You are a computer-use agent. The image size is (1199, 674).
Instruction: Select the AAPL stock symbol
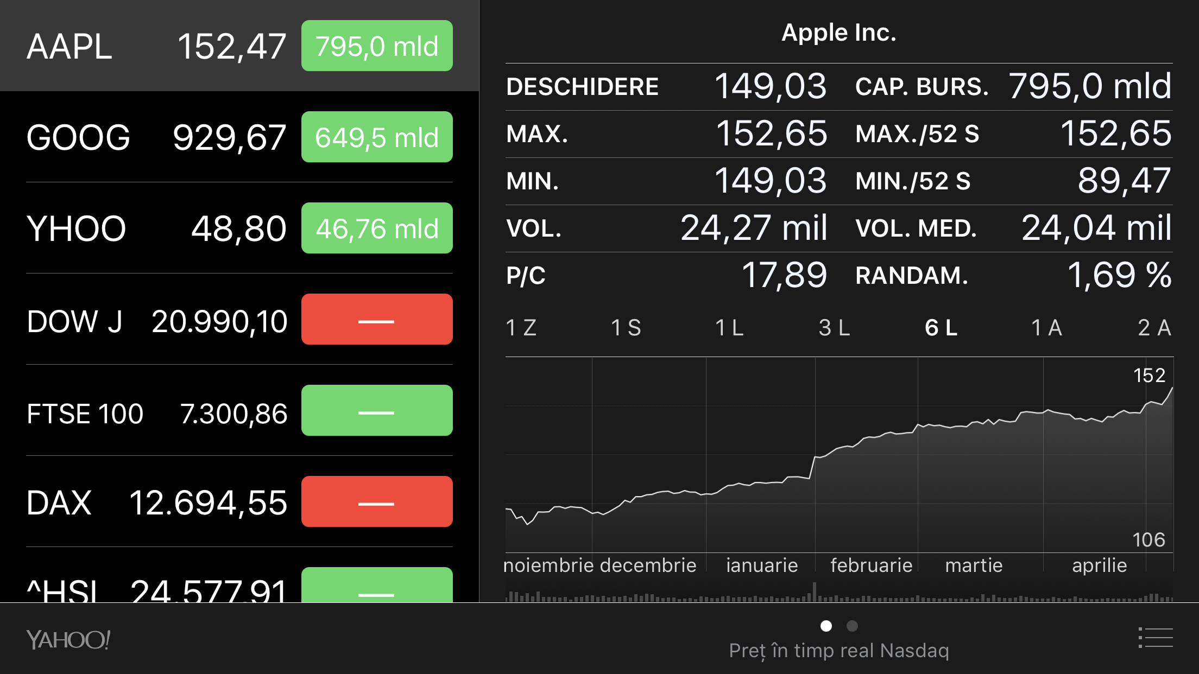(70, 46)
